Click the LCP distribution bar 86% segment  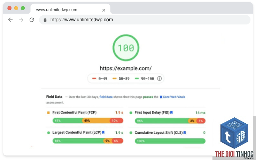[x=78, y=141]
